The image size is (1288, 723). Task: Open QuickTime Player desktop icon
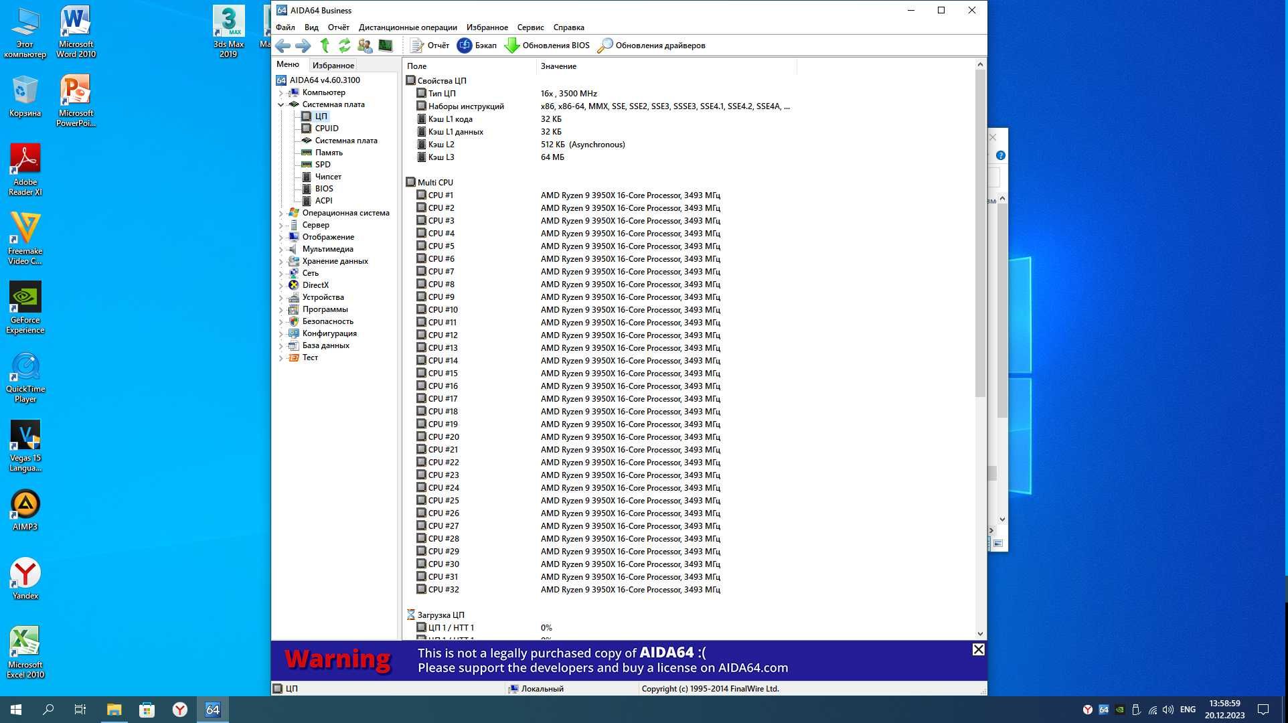(x=25, y=376)
